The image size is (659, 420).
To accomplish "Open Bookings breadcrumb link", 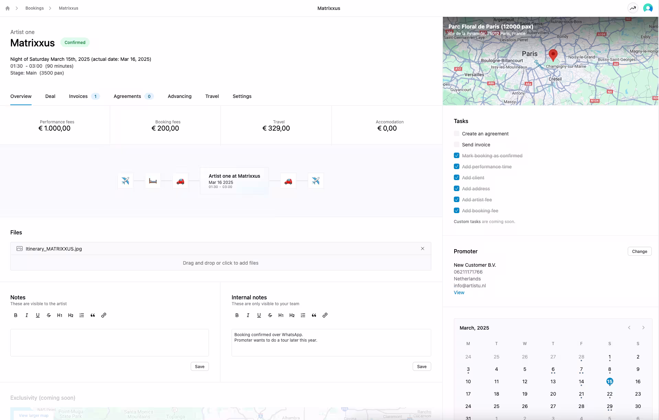I will tap(34, 8).
